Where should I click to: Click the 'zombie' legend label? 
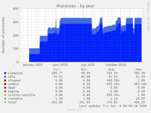[x=13, y=84]
